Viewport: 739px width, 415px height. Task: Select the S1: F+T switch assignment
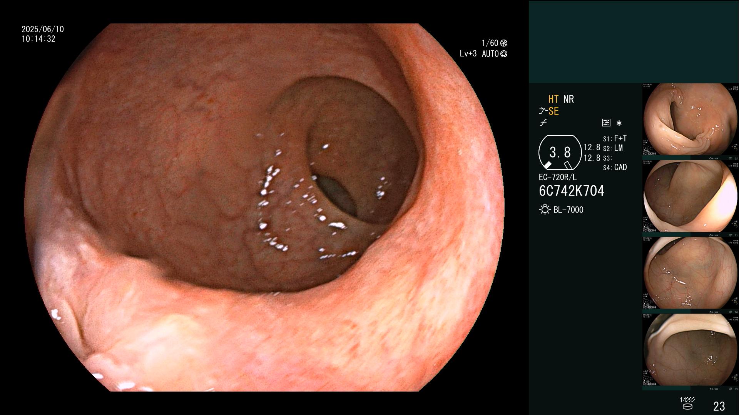coord(615,138)
